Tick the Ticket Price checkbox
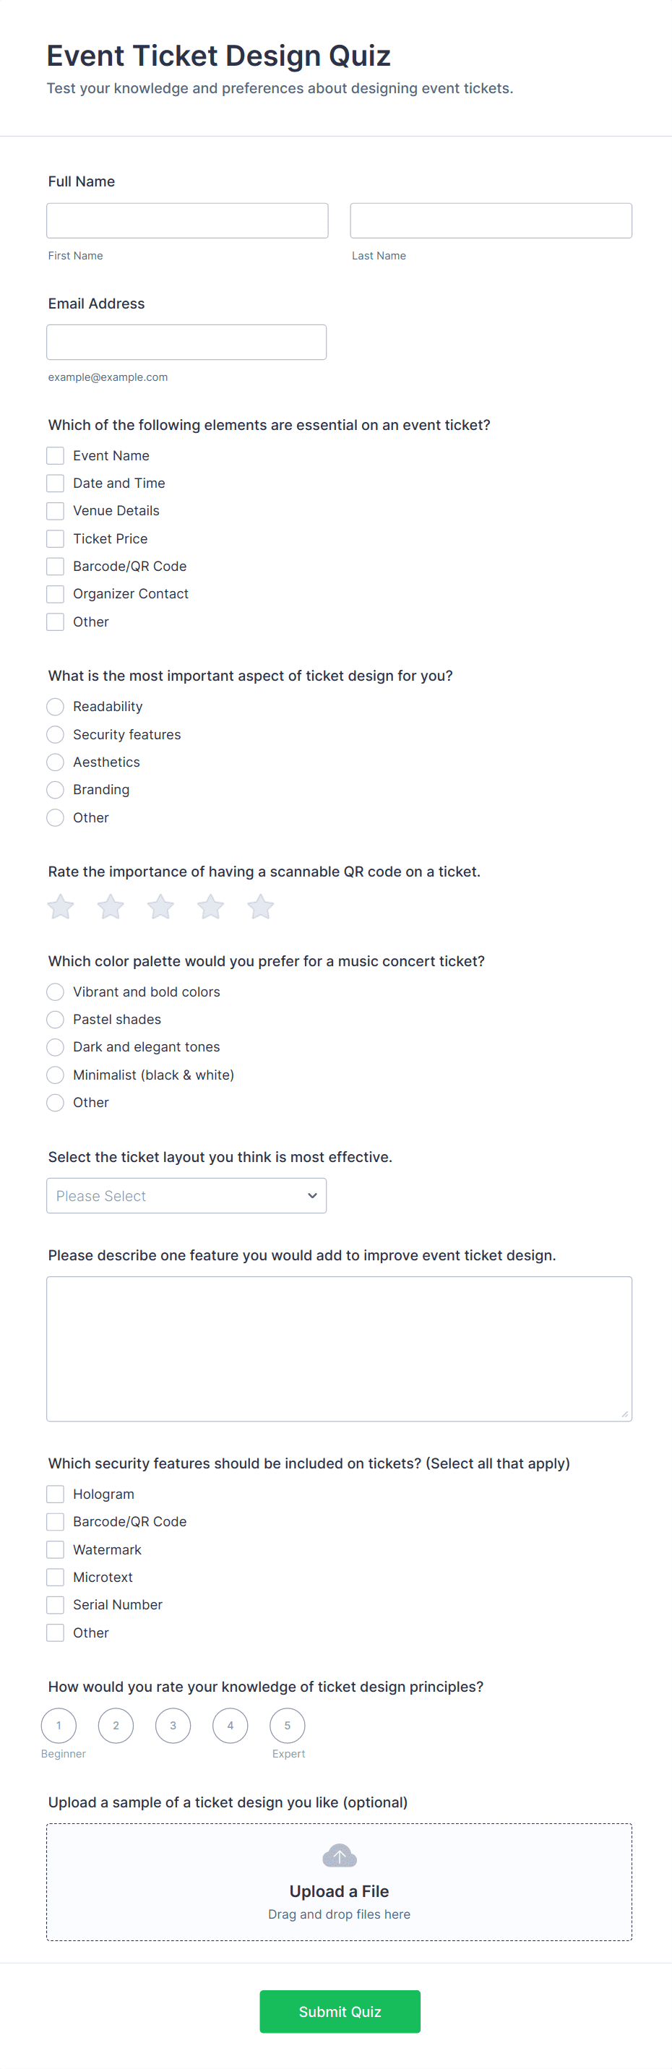Viewport: 672px width, 2069px height. click(56, 539)
